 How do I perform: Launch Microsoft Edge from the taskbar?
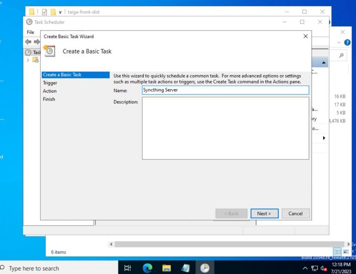[x=147, y=268]
